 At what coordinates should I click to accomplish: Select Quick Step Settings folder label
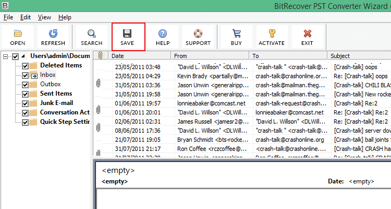[x=65, y=122]
